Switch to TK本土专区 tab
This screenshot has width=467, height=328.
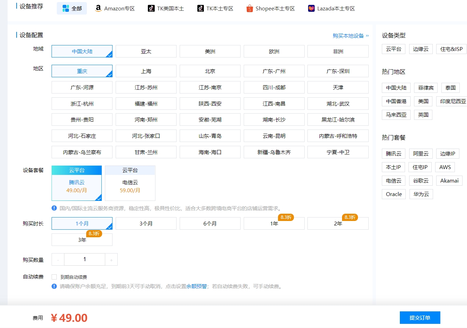pyautogui.click(x=215, y=8)
